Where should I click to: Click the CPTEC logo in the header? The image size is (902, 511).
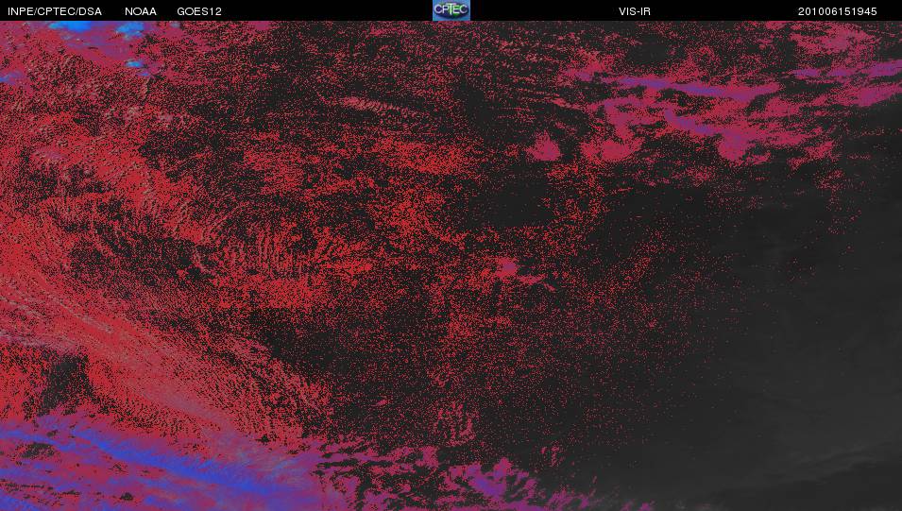(x=451, y=10)
